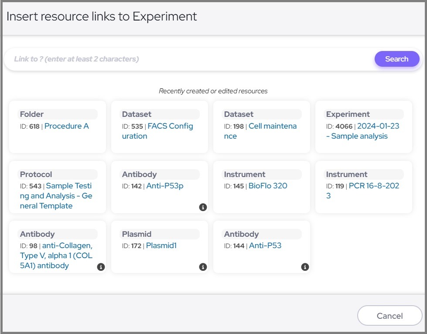The height and width of the screenshot is (334, 427).
Task: Select the BioFlo 320 instrument link
Action: coord(267,186)
